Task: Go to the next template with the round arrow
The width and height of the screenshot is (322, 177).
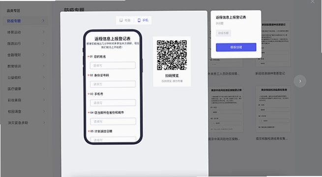Action: click(300, 81)
